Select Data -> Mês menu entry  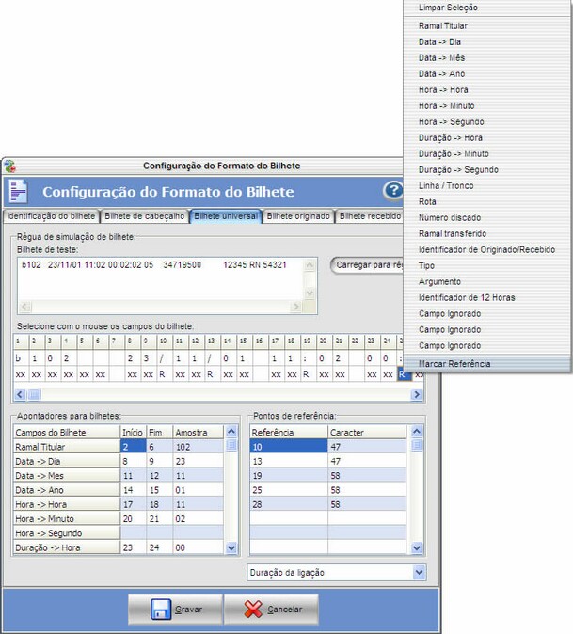pos(441,57)
